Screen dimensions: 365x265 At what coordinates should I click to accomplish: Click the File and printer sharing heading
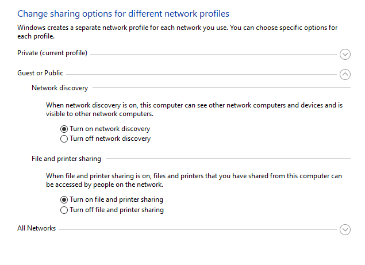coord(66,159)
